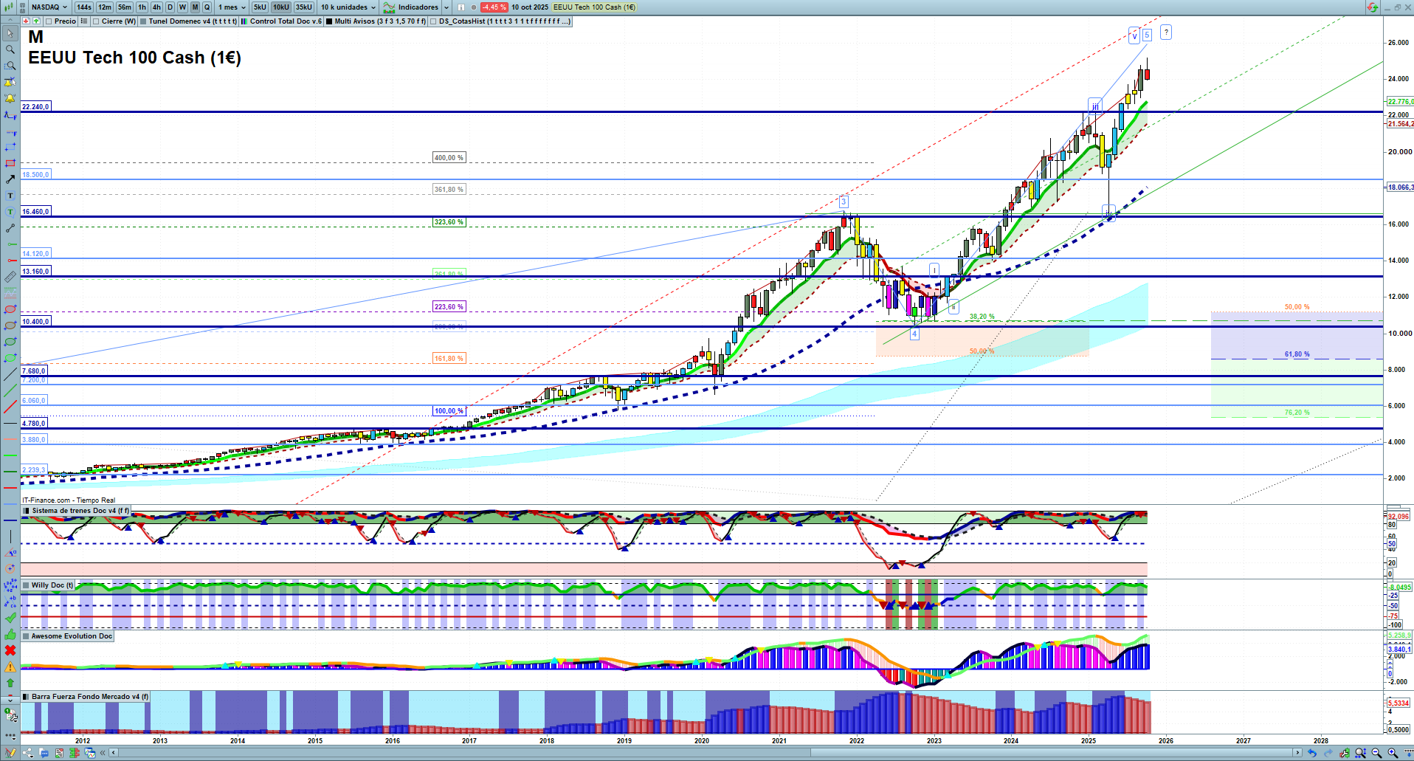Toggle the DS_CotasHist indicator checkbox
Viewport: 1414px width, 761px height.
(433, 21)
